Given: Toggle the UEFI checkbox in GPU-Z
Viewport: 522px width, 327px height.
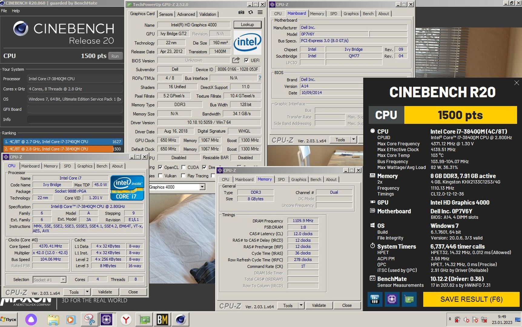Looking at the screenshot, I should (246, 60).
